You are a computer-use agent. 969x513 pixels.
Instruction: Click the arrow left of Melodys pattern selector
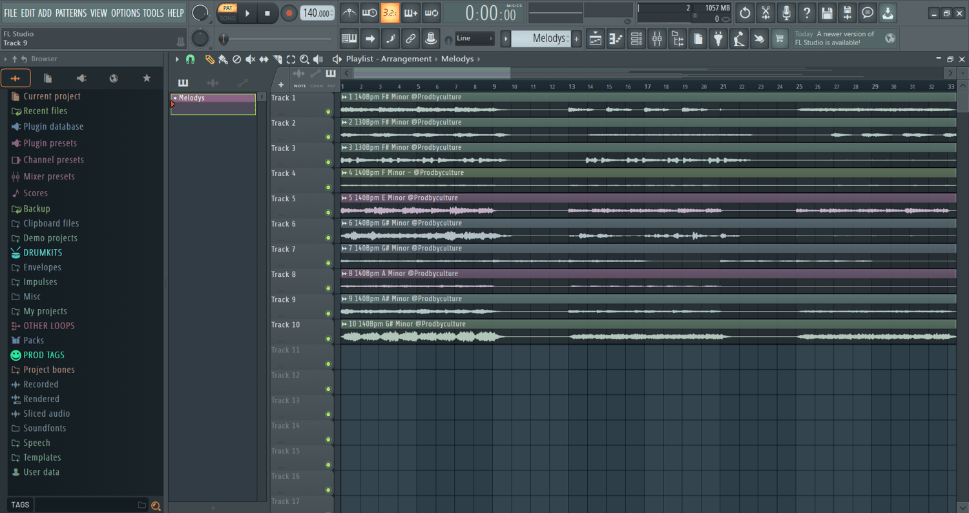coord(506,39)
